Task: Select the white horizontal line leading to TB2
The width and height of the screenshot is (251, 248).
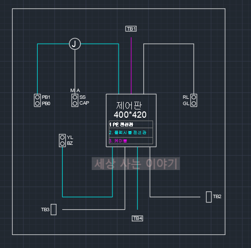Action: [175, 197]
